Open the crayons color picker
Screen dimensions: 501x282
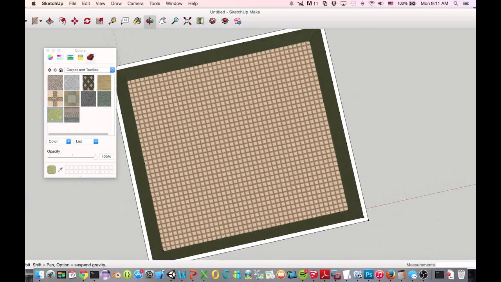click(80, 57)
